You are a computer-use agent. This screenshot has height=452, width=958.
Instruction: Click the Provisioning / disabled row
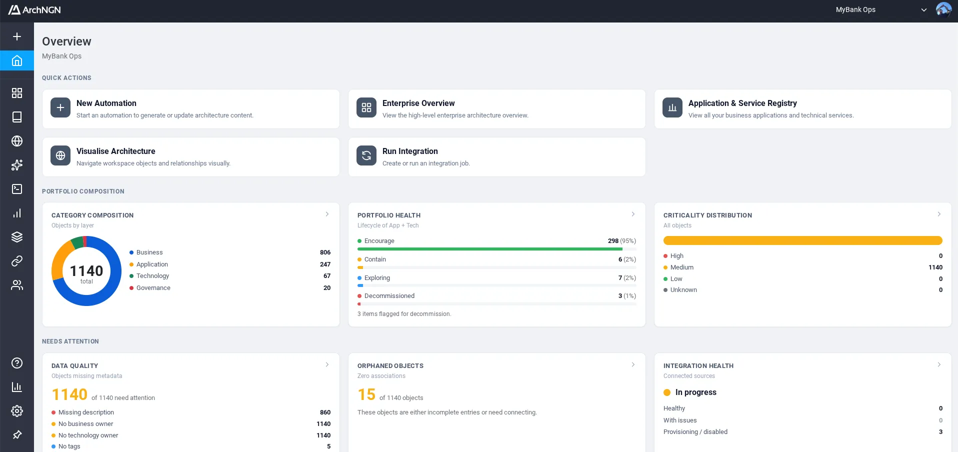tap(803, 432)
